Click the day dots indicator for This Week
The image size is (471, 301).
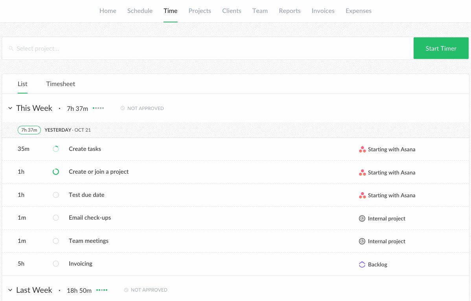[x=98, y=108]
